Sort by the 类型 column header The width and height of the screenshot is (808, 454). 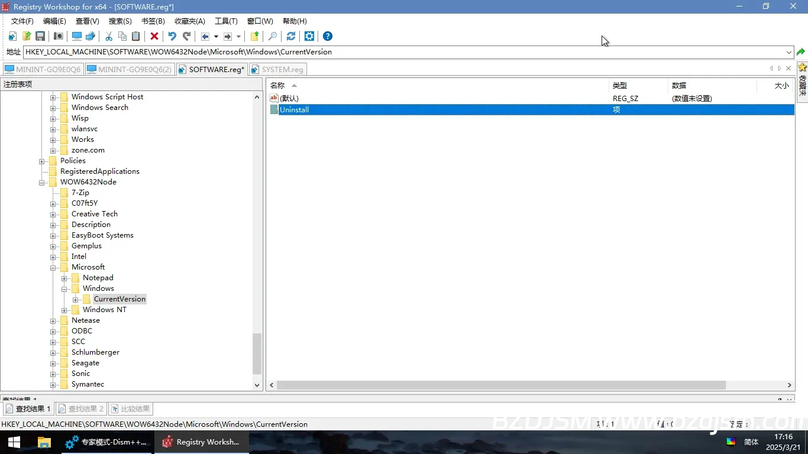point(638,86)
